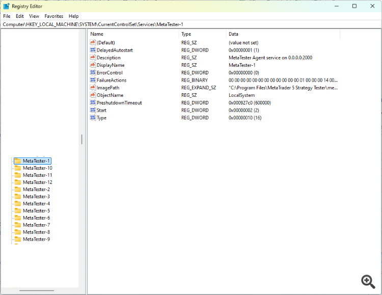Screen dimensions: 382x295
Task: Click the MetaTester-8 folder icon
Action: pyautogui.click(x=18, y=232)
